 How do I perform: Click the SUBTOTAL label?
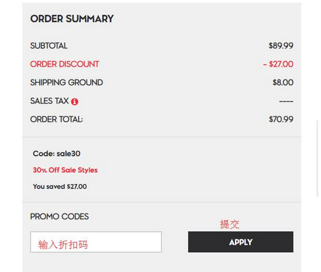point(49,45)
